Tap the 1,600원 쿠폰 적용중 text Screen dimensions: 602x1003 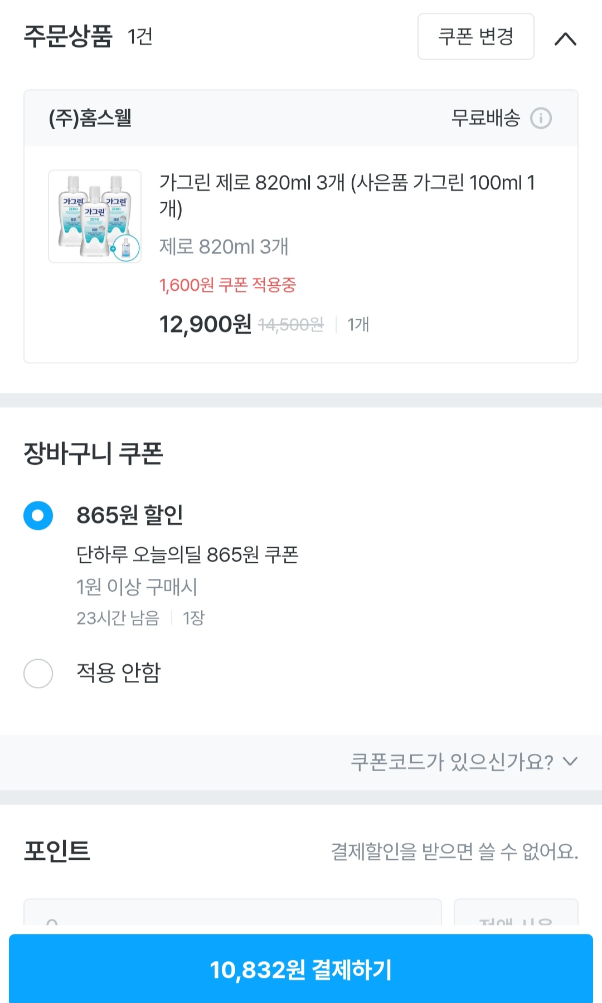227,285
